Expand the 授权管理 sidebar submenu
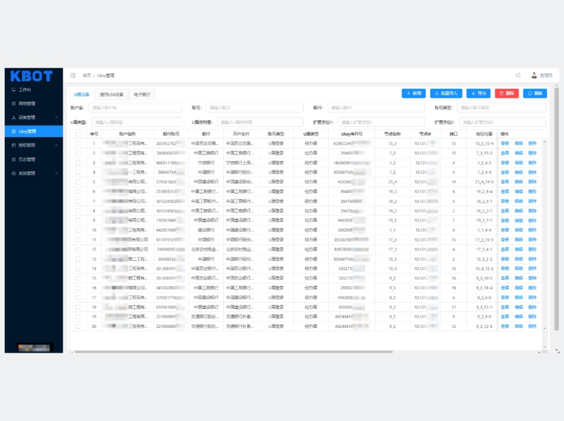Viewport: 564px width, 421px height. point(34,145)
